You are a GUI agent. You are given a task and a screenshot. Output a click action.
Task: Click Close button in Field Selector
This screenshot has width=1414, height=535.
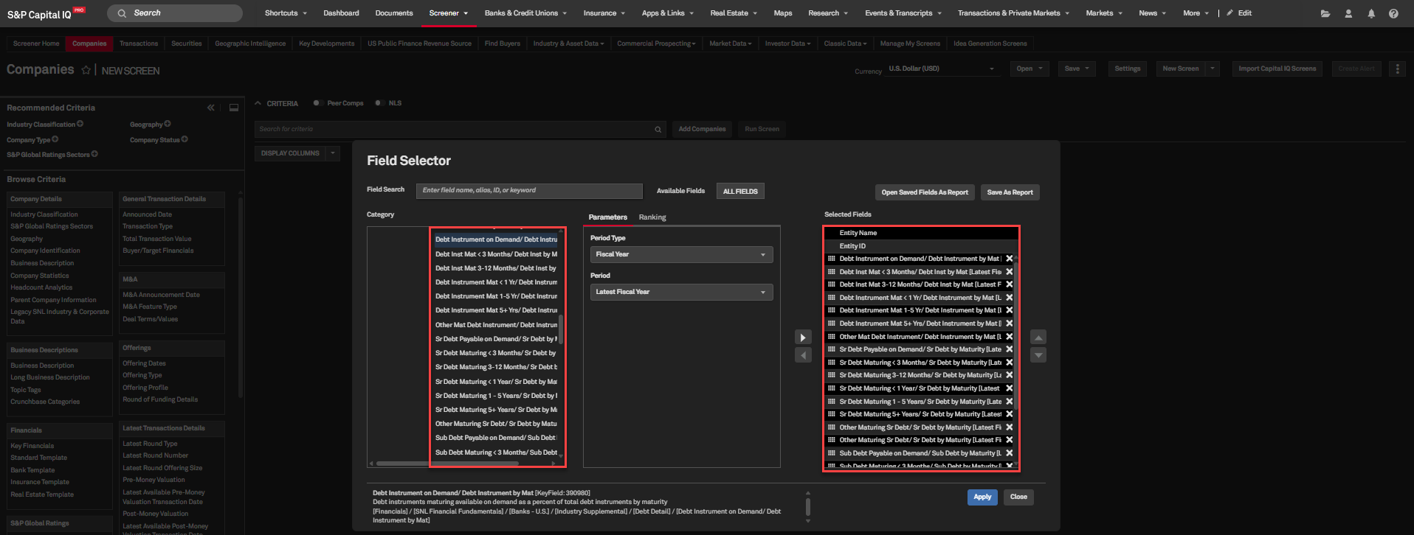(x=1018, y=497)
